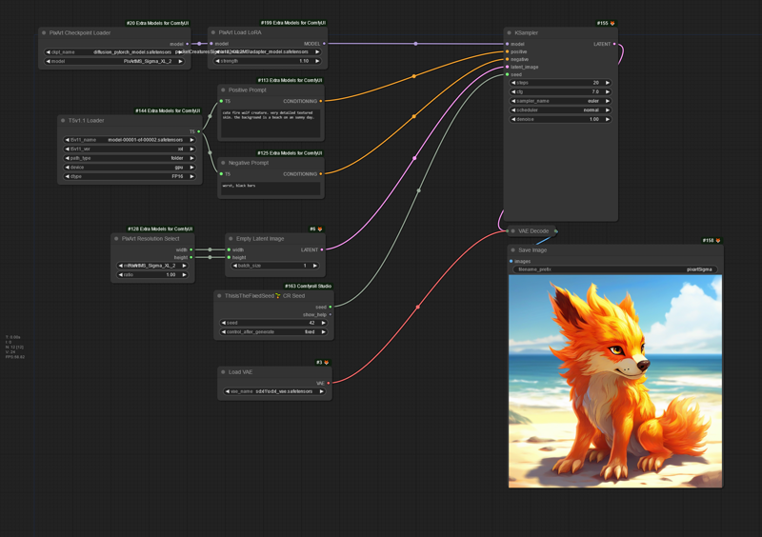762x537 pixels.
Task: Click the images input port on Save Image
Action: pos(511,262)
